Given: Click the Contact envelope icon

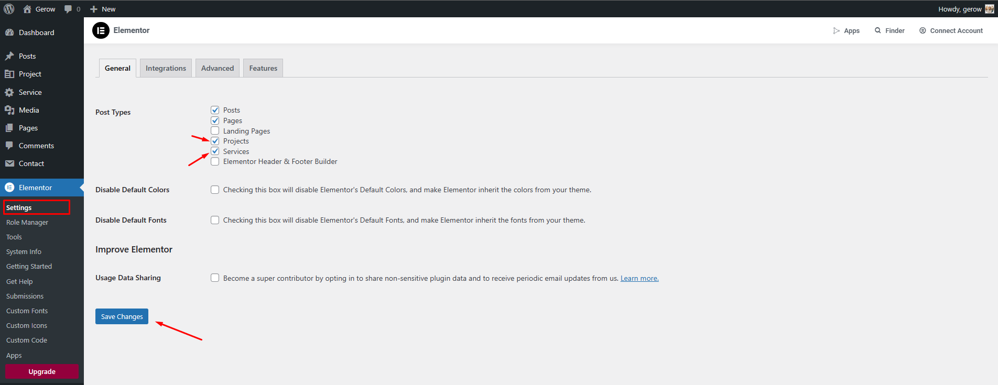Looking at the screenshot, I should (9, 163).
